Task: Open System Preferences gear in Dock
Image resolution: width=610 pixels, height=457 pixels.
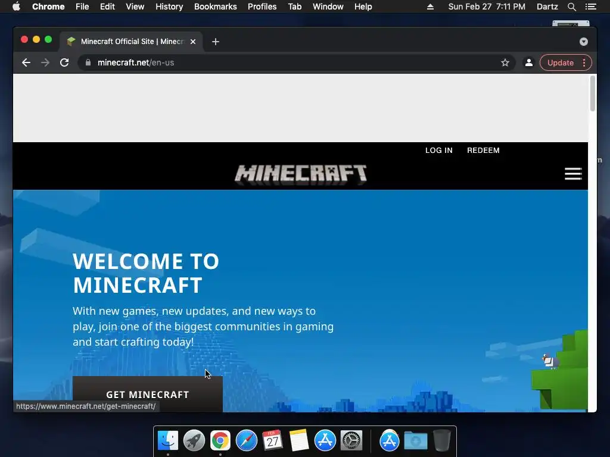Action: (351, 440)
